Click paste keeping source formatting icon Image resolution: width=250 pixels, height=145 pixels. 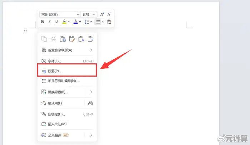pyautogui.click(x=72, y=39)
